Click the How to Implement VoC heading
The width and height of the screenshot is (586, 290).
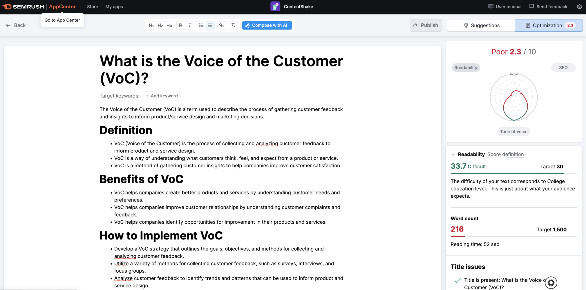point(161,236)
